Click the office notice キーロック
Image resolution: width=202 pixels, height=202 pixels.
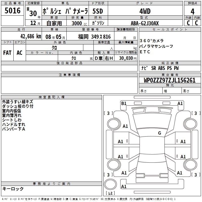(13, 189)
